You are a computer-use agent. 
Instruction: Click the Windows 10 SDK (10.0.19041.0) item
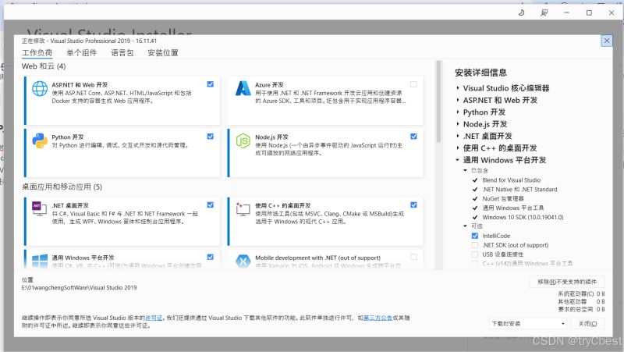point(523,217)
